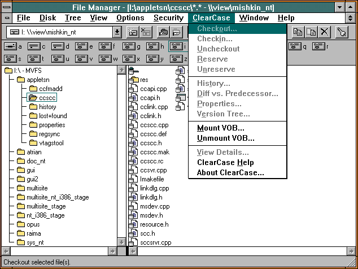The height and width of the screenshot is (269, 358).
Task: Open the File Manager system control menu
Action: coord(7,7)
